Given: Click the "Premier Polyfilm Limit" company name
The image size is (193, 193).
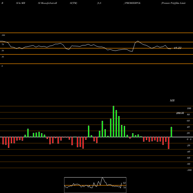Looking at the screenshot, I should click(x=173, y=3).
